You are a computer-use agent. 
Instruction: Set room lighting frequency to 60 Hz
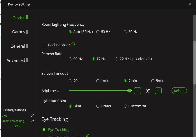98,32
